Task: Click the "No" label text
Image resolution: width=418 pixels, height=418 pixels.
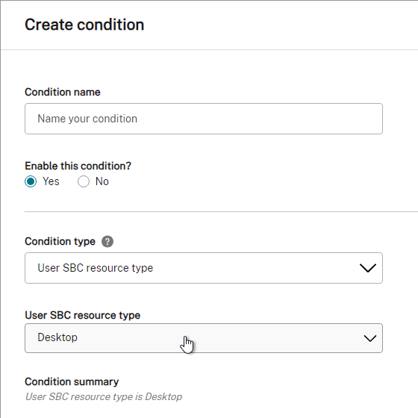Action: point(102,181)
